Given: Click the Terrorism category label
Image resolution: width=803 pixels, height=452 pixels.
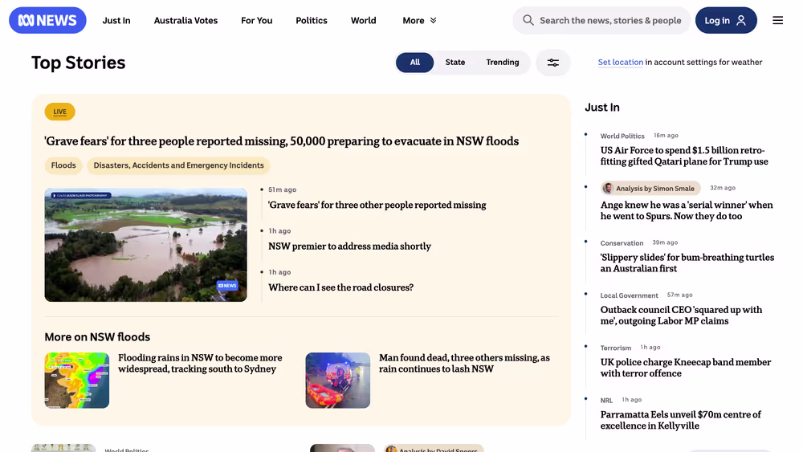Looking at the screenshot, I should click(x=616, y=348).
